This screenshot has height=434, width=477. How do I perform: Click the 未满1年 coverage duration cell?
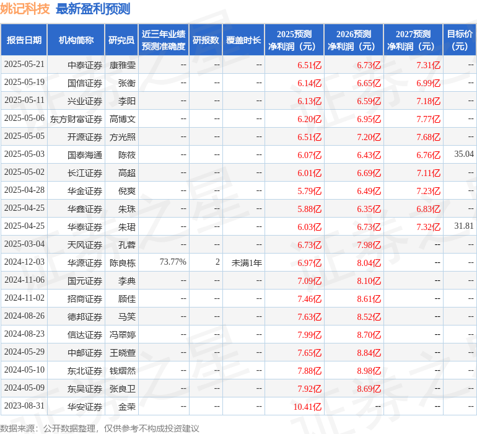click(x=247, y=262)
